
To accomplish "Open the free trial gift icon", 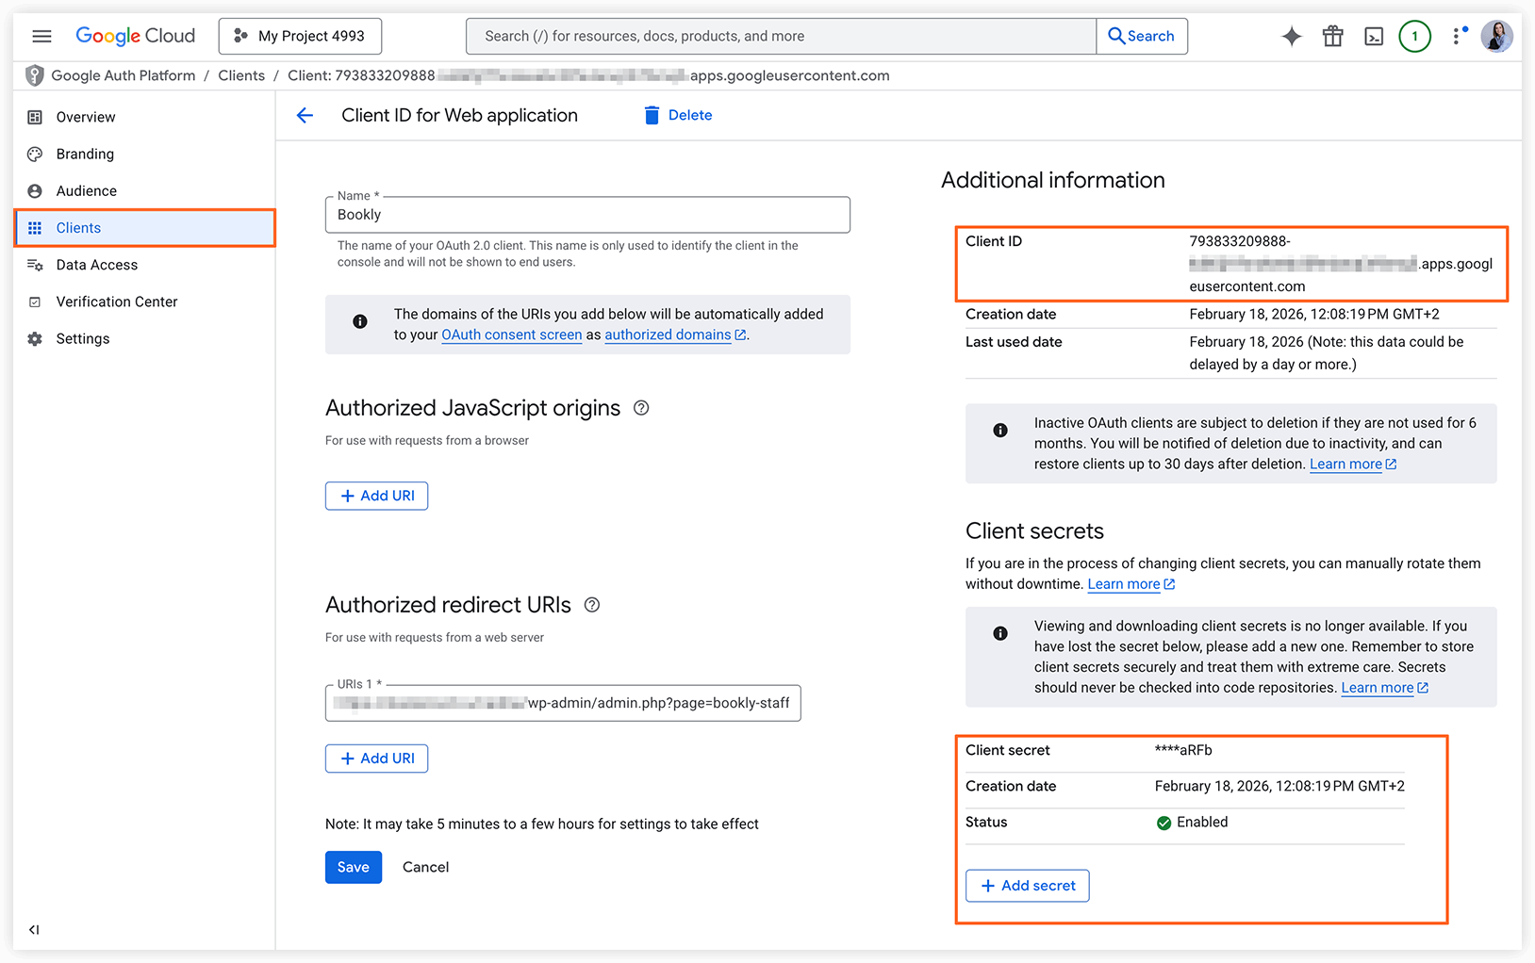I will click(x=1332, y=36).
